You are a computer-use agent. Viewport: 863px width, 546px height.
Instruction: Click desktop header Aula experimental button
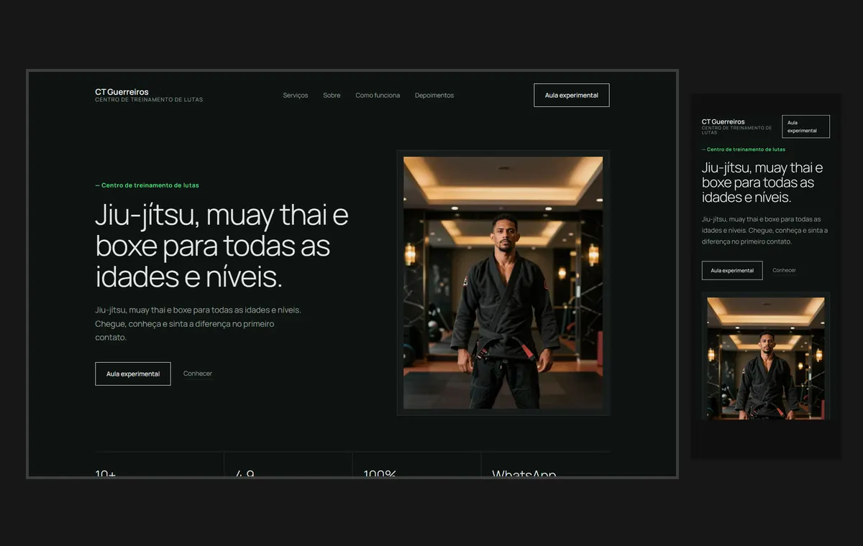pyautogui.click(x=572, y=96)
